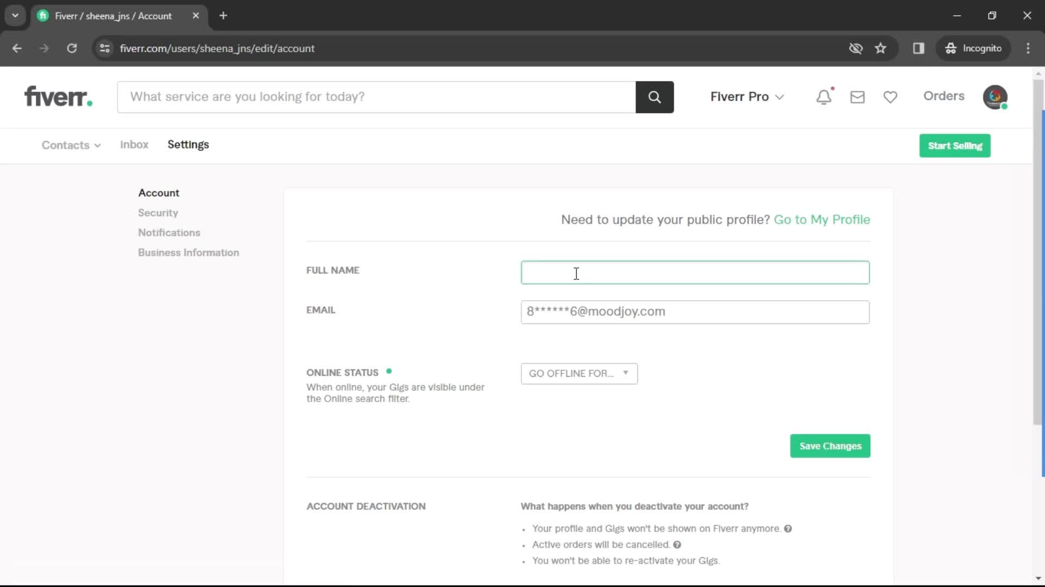This screenshot has height=587, width=1045.
Task: Open the Security settings section
Action: click(158, 213)
